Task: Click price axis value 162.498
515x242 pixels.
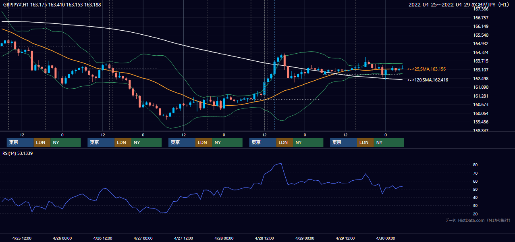Action: coord(480,79)
